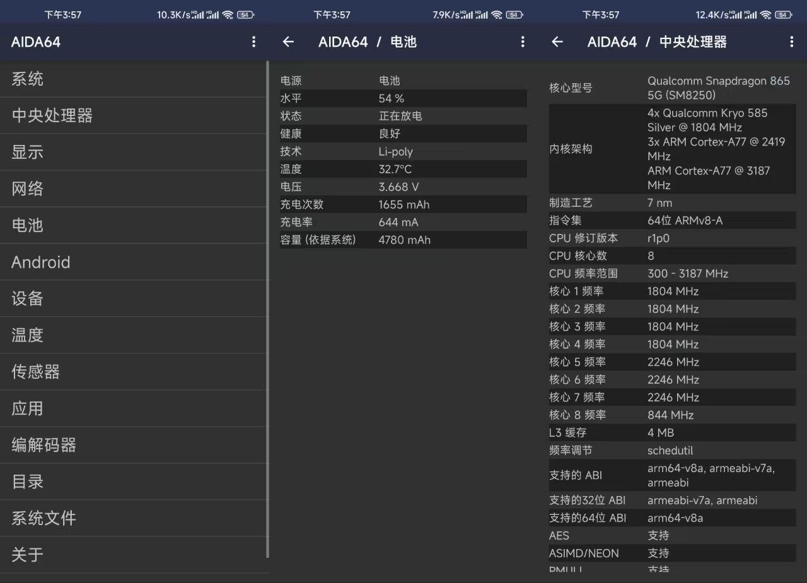Open overflow menu on the 中央处理器 screen
807x583 pixels.
[792, 42]
